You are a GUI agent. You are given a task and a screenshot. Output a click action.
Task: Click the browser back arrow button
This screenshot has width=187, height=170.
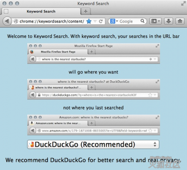click(7, 21)
